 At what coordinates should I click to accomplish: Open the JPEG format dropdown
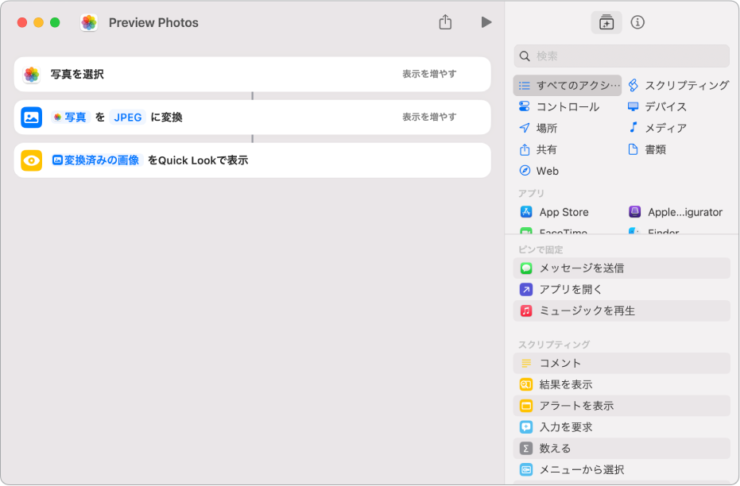[x=128, y=118]
